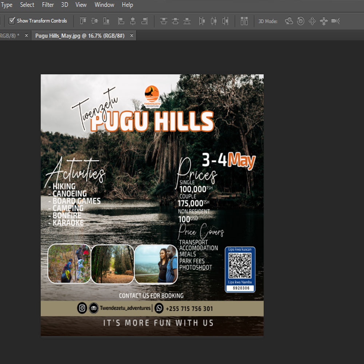Align layers by horizontal centers
Image resolution: width=364 pixels, height=364 pixels.
point(133,21)
